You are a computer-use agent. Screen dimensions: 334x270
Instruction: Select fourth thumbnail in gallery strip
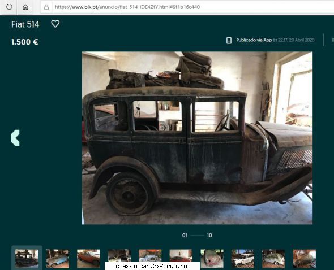[119, 256]
